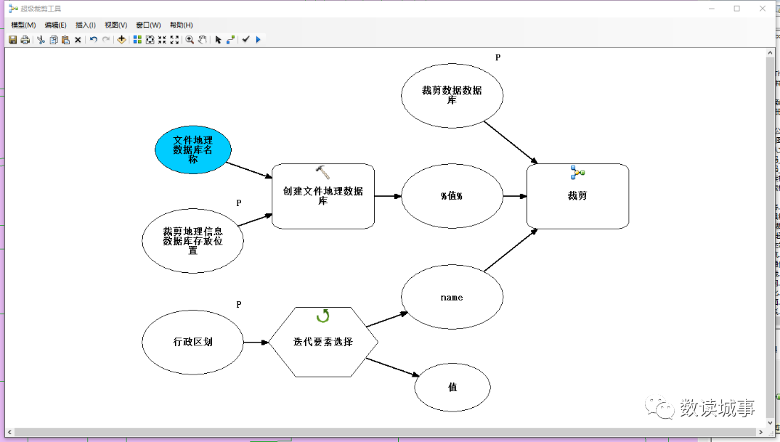Select the 裁剪地理信息数据库存放位置 variable oval
780x442 pixels.
(193, 241)
